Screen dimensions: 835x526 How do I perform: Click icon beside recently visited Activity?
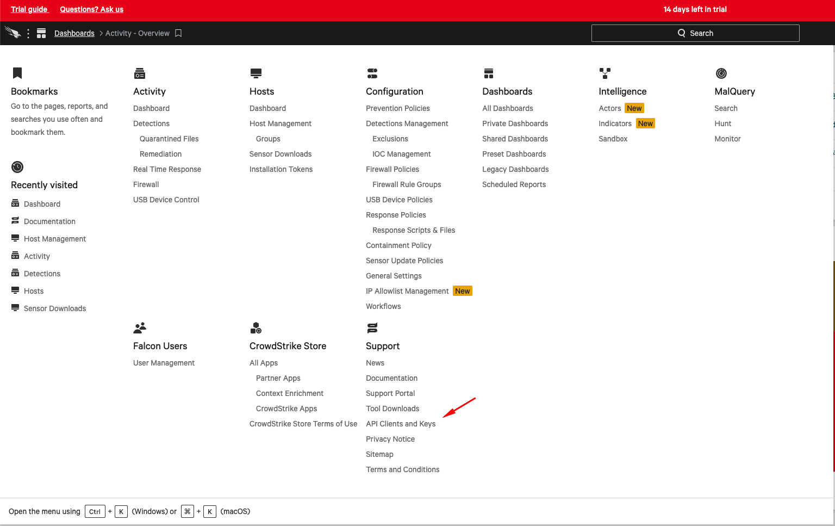[x=15, y=256]
